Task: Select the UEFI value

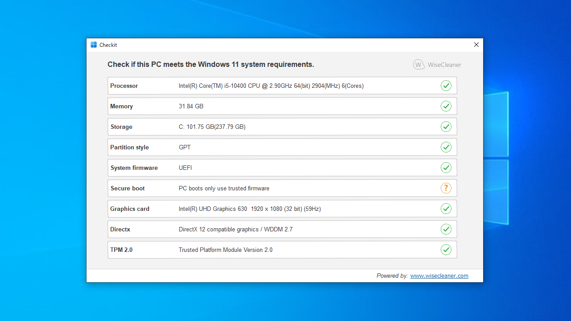Action: coord(186,168)
